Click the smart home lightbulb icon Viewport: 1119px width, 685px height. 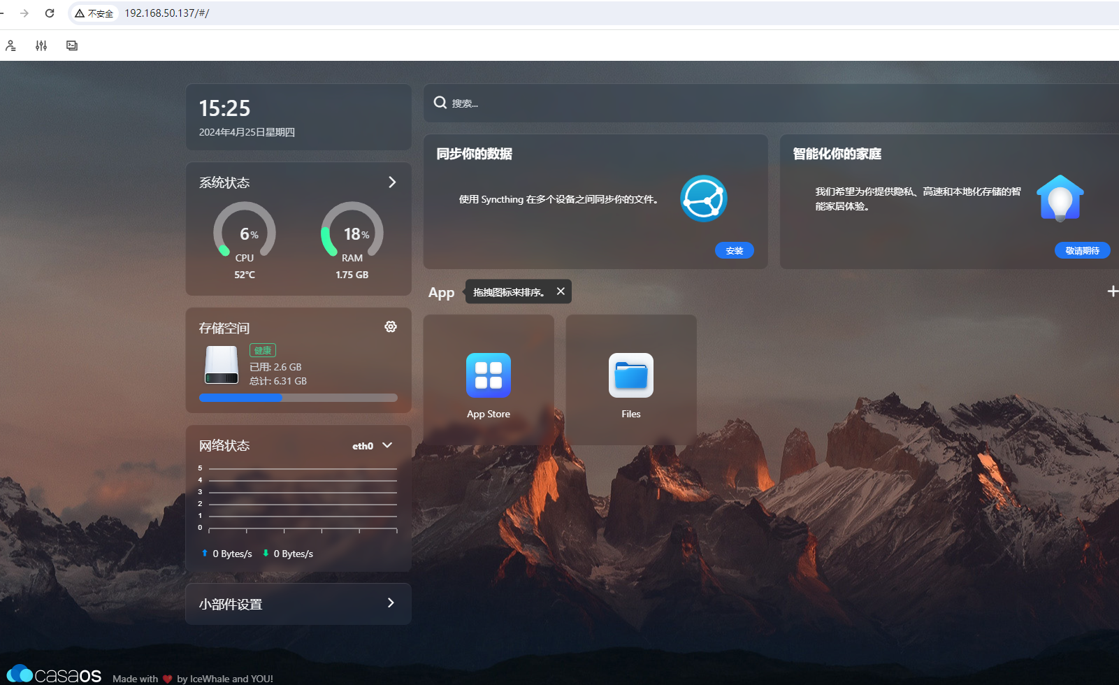[1060, 199]
